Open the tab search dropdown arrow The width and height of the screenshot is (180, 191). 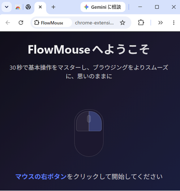(x=6, y=7)
